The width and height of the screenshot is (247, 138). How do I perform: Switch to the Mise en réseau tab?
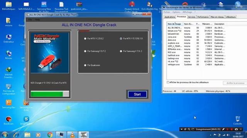[217, 17]
